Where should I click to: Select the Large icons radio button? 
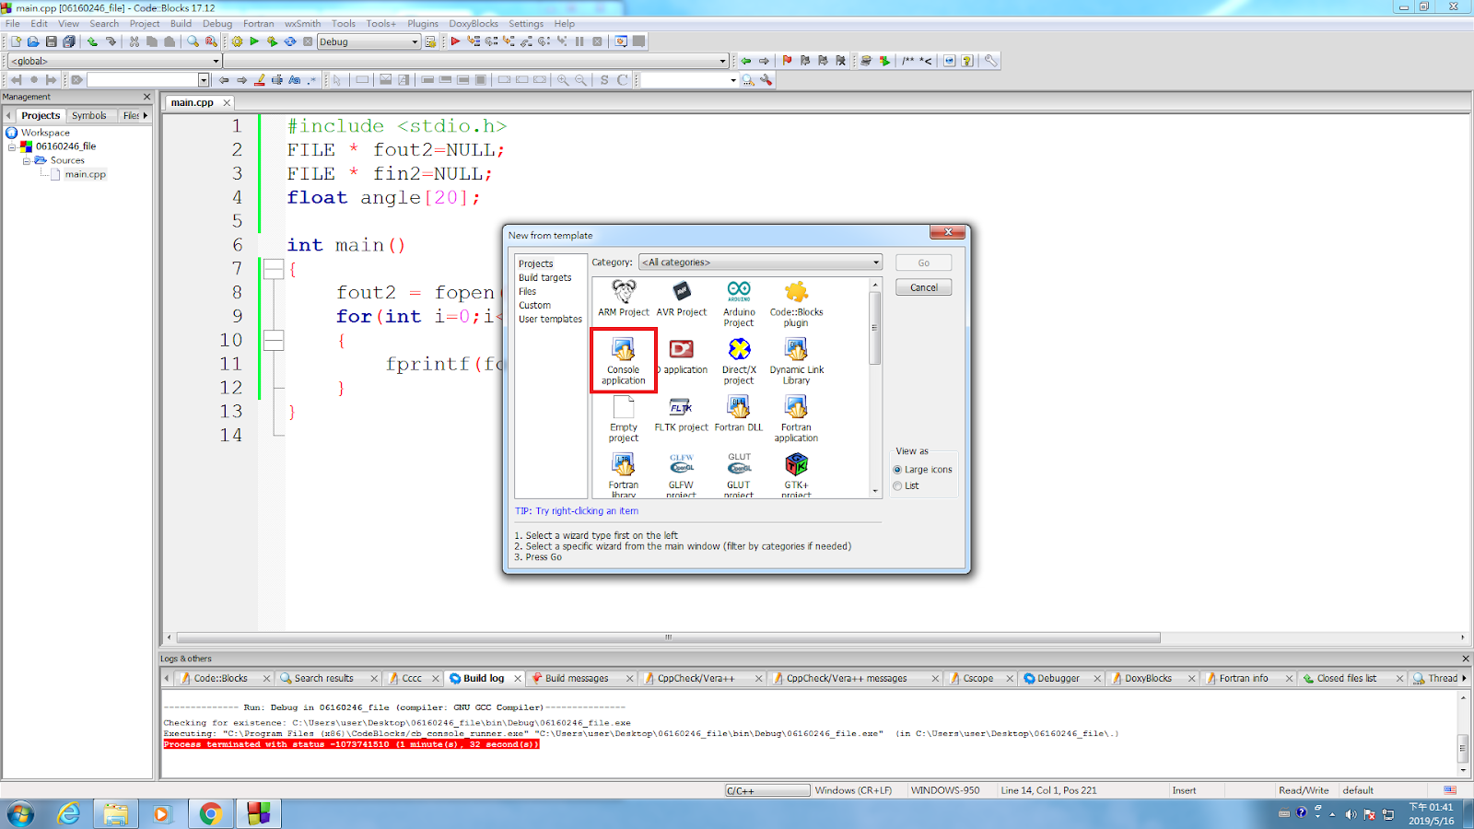click(897, 470)
